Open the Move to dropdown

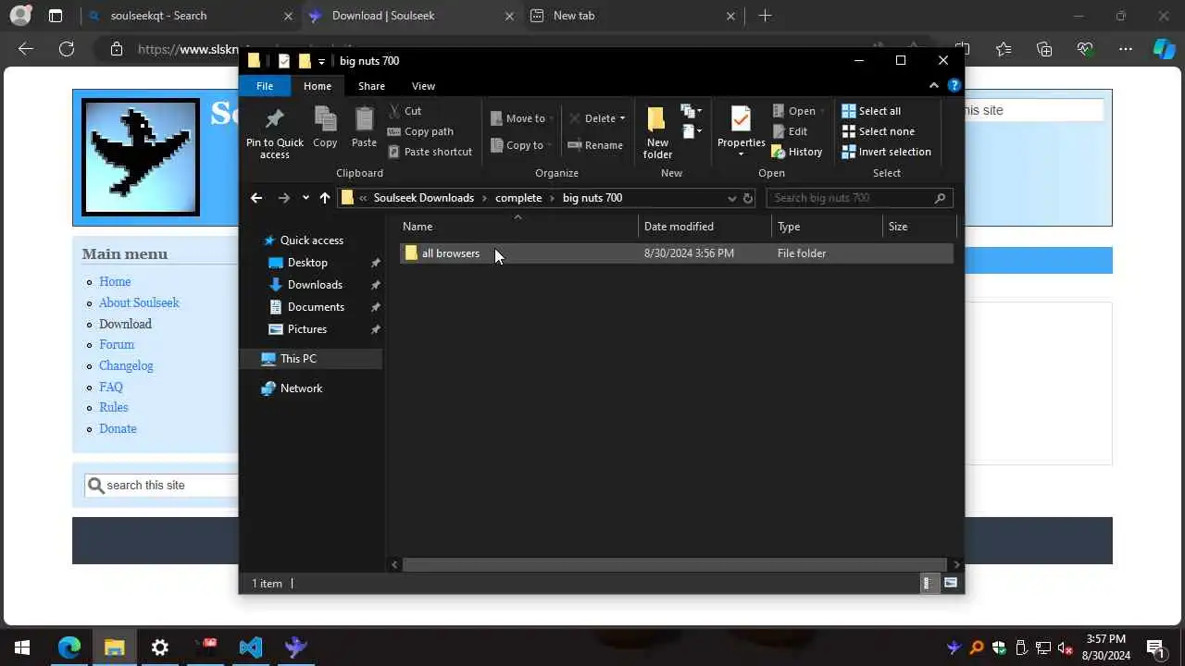click(521, 118)
